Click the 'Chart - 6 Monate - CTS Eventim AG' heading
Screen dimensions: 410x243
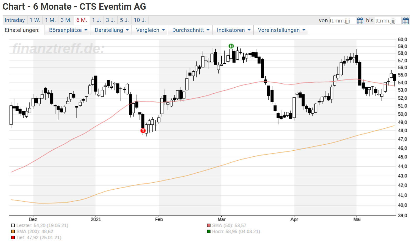coord(74,7)
